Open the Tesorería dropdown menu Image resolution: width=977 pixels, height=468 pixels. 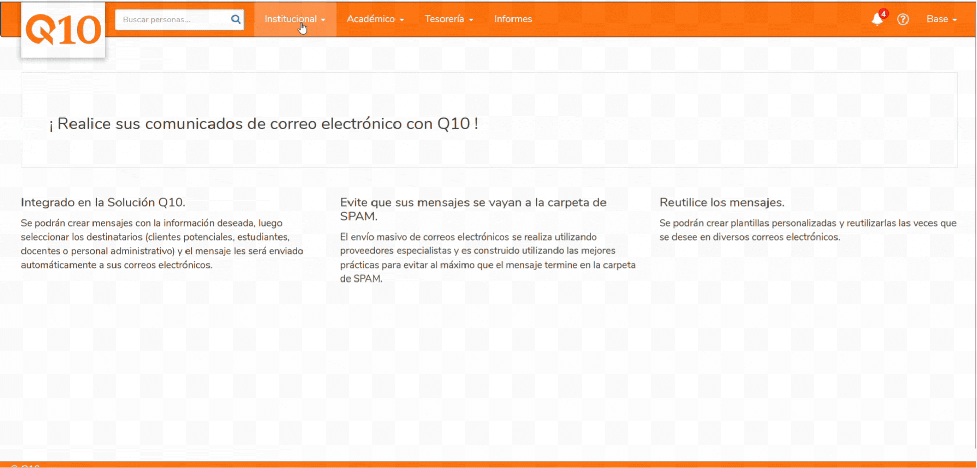tap(449, 19)
